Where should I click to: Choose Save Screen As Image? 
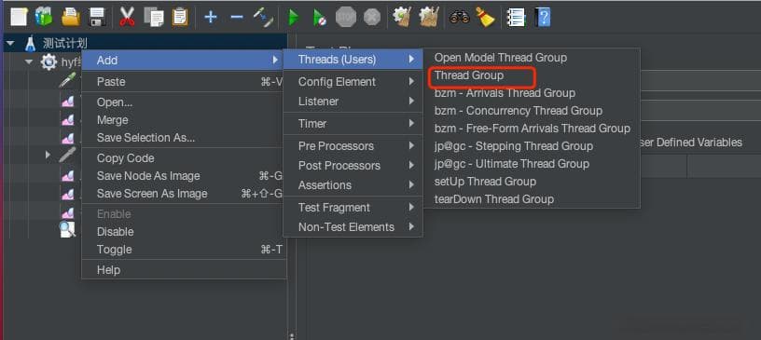(184, 194)
